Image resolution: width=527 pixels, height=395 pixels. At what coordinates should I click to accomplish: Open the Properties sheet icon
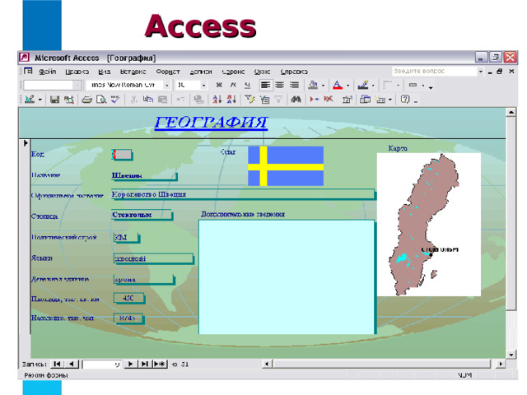[x=347, y=100]
